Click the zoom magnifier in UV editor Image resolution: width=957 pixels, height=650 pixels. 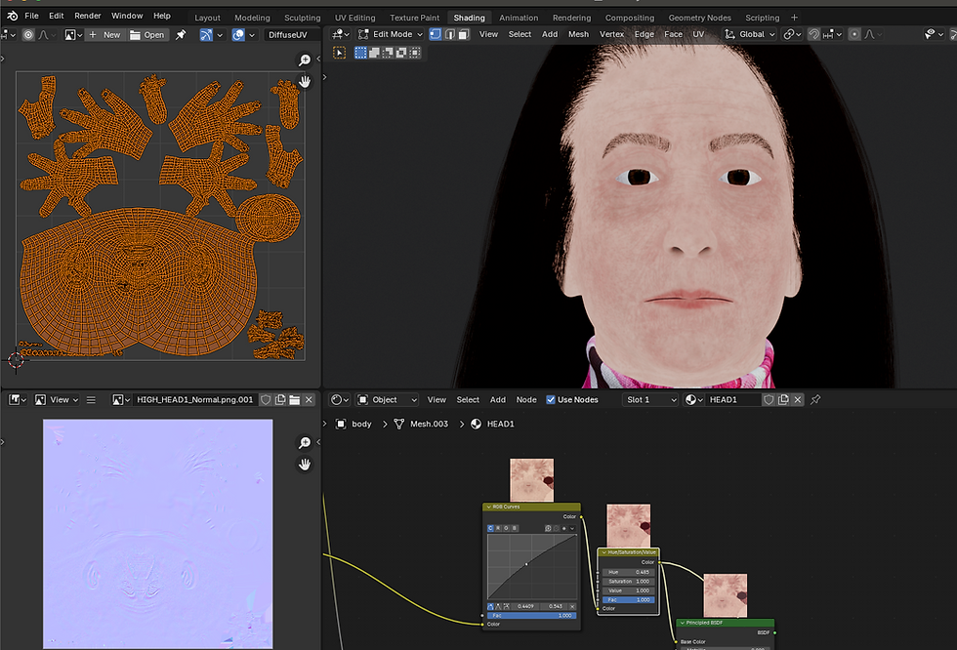304,60
